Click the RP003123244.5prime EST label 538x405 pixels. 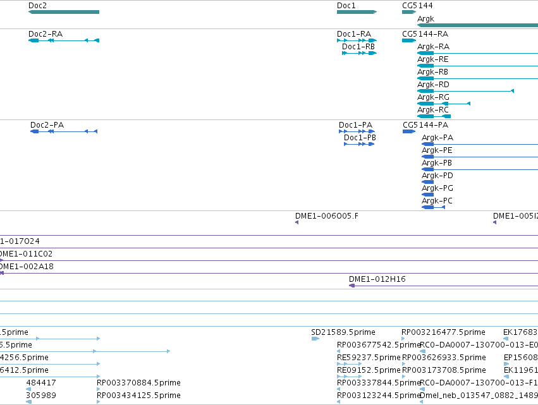[x=379, y=396]
